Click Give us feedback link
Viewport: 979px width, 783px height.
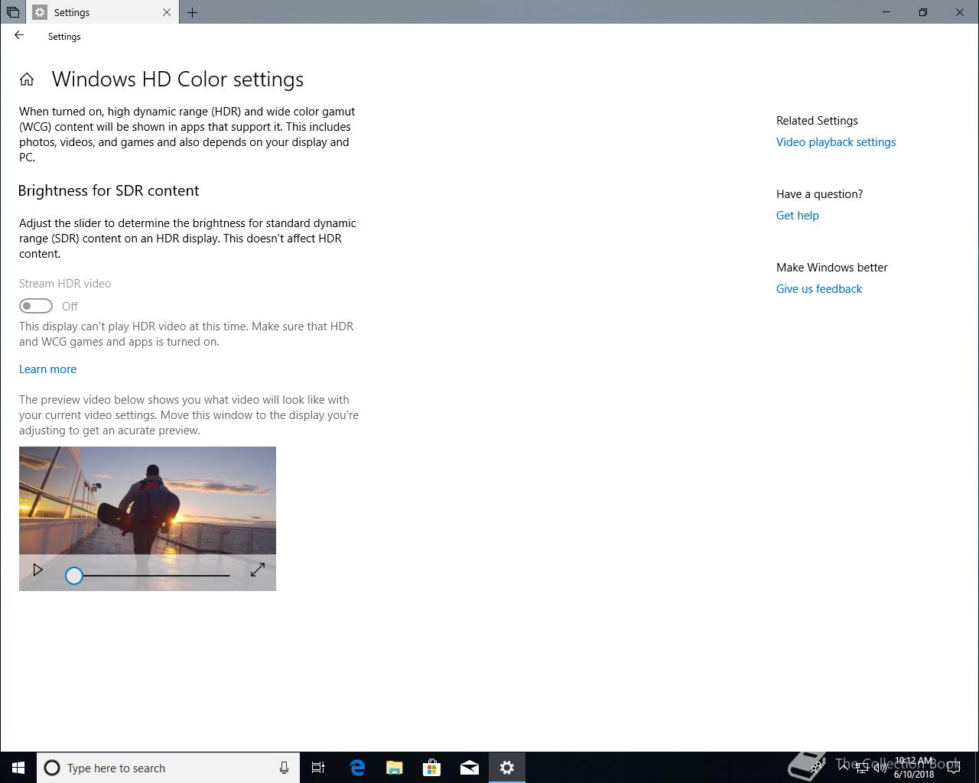pyautogui.click(x=819, y=289)
